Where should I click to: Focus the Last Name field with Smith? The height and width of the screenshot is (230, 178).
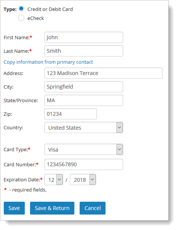84,51
